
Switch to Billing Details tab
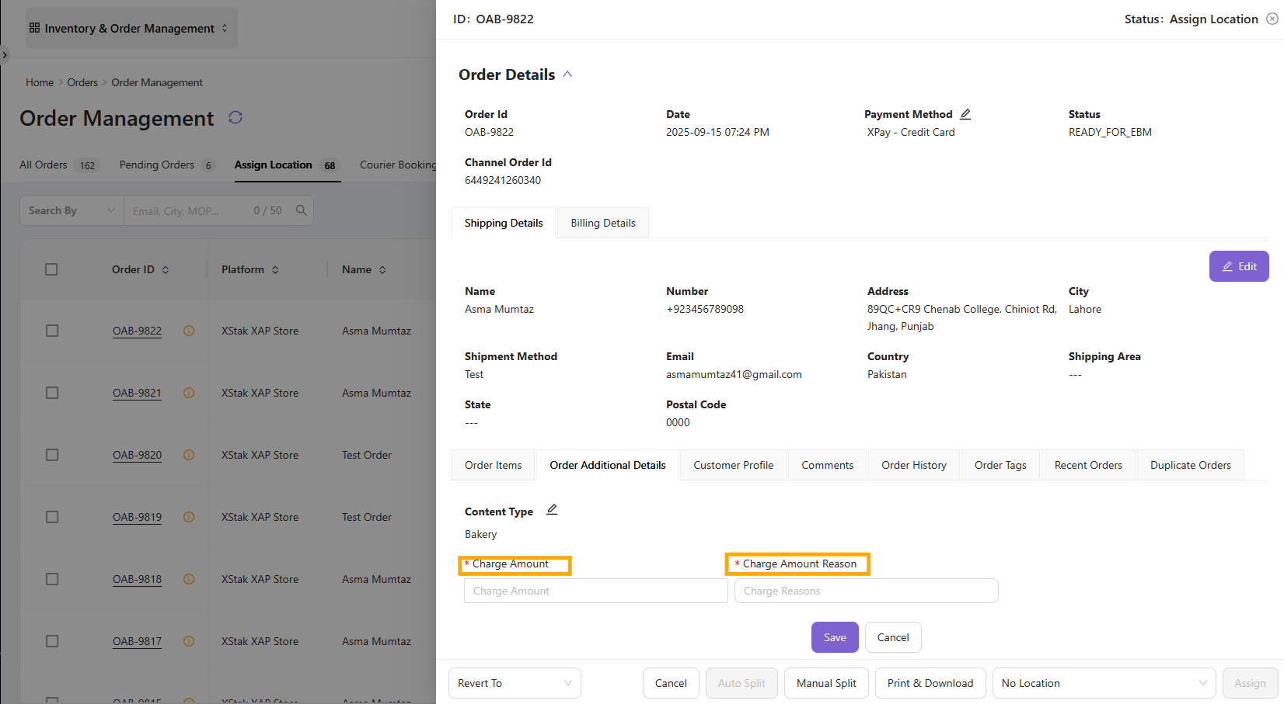coord(603,223)
